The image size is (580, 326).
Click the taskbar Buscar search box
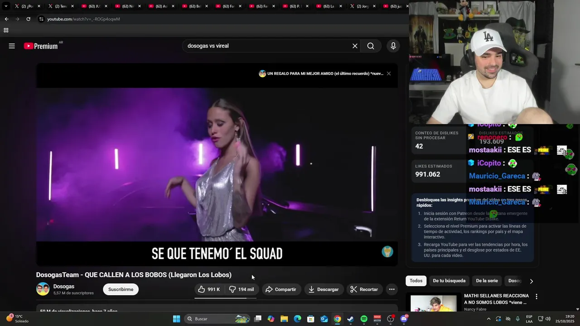[x=217, y=319]
